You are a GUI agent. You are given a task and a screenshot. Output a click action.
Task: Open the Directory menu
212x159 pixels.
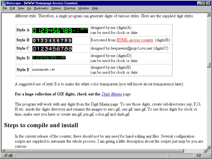click(70, 8)
